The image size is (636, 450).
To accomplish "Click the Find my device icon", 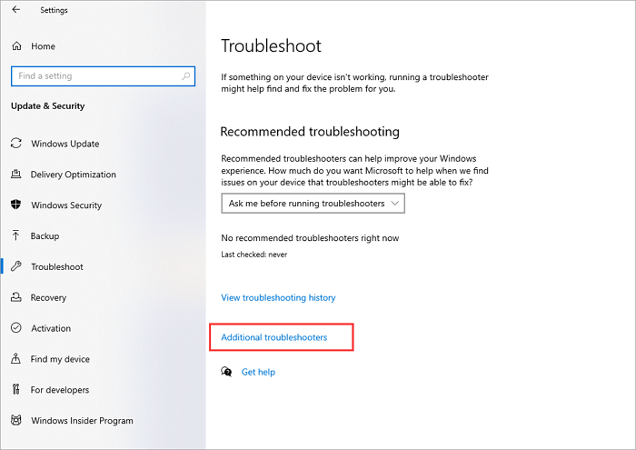I will pyautogui.click(x=16, y=359).
